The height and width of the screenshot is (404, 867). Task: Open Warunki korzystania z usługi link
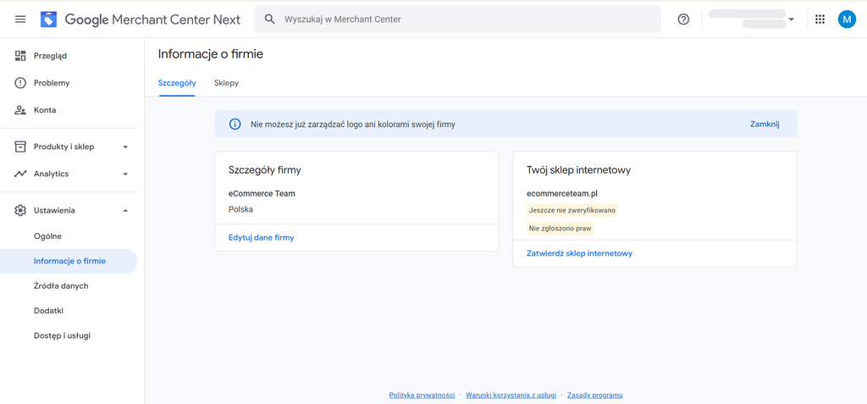pyautogui.click(x=511, y=396)
